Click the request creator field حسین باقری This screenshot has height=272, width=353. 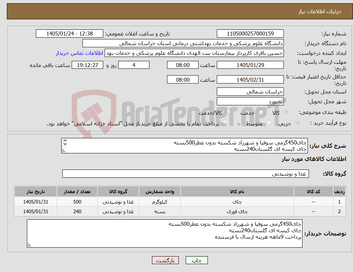coord(194,53)
